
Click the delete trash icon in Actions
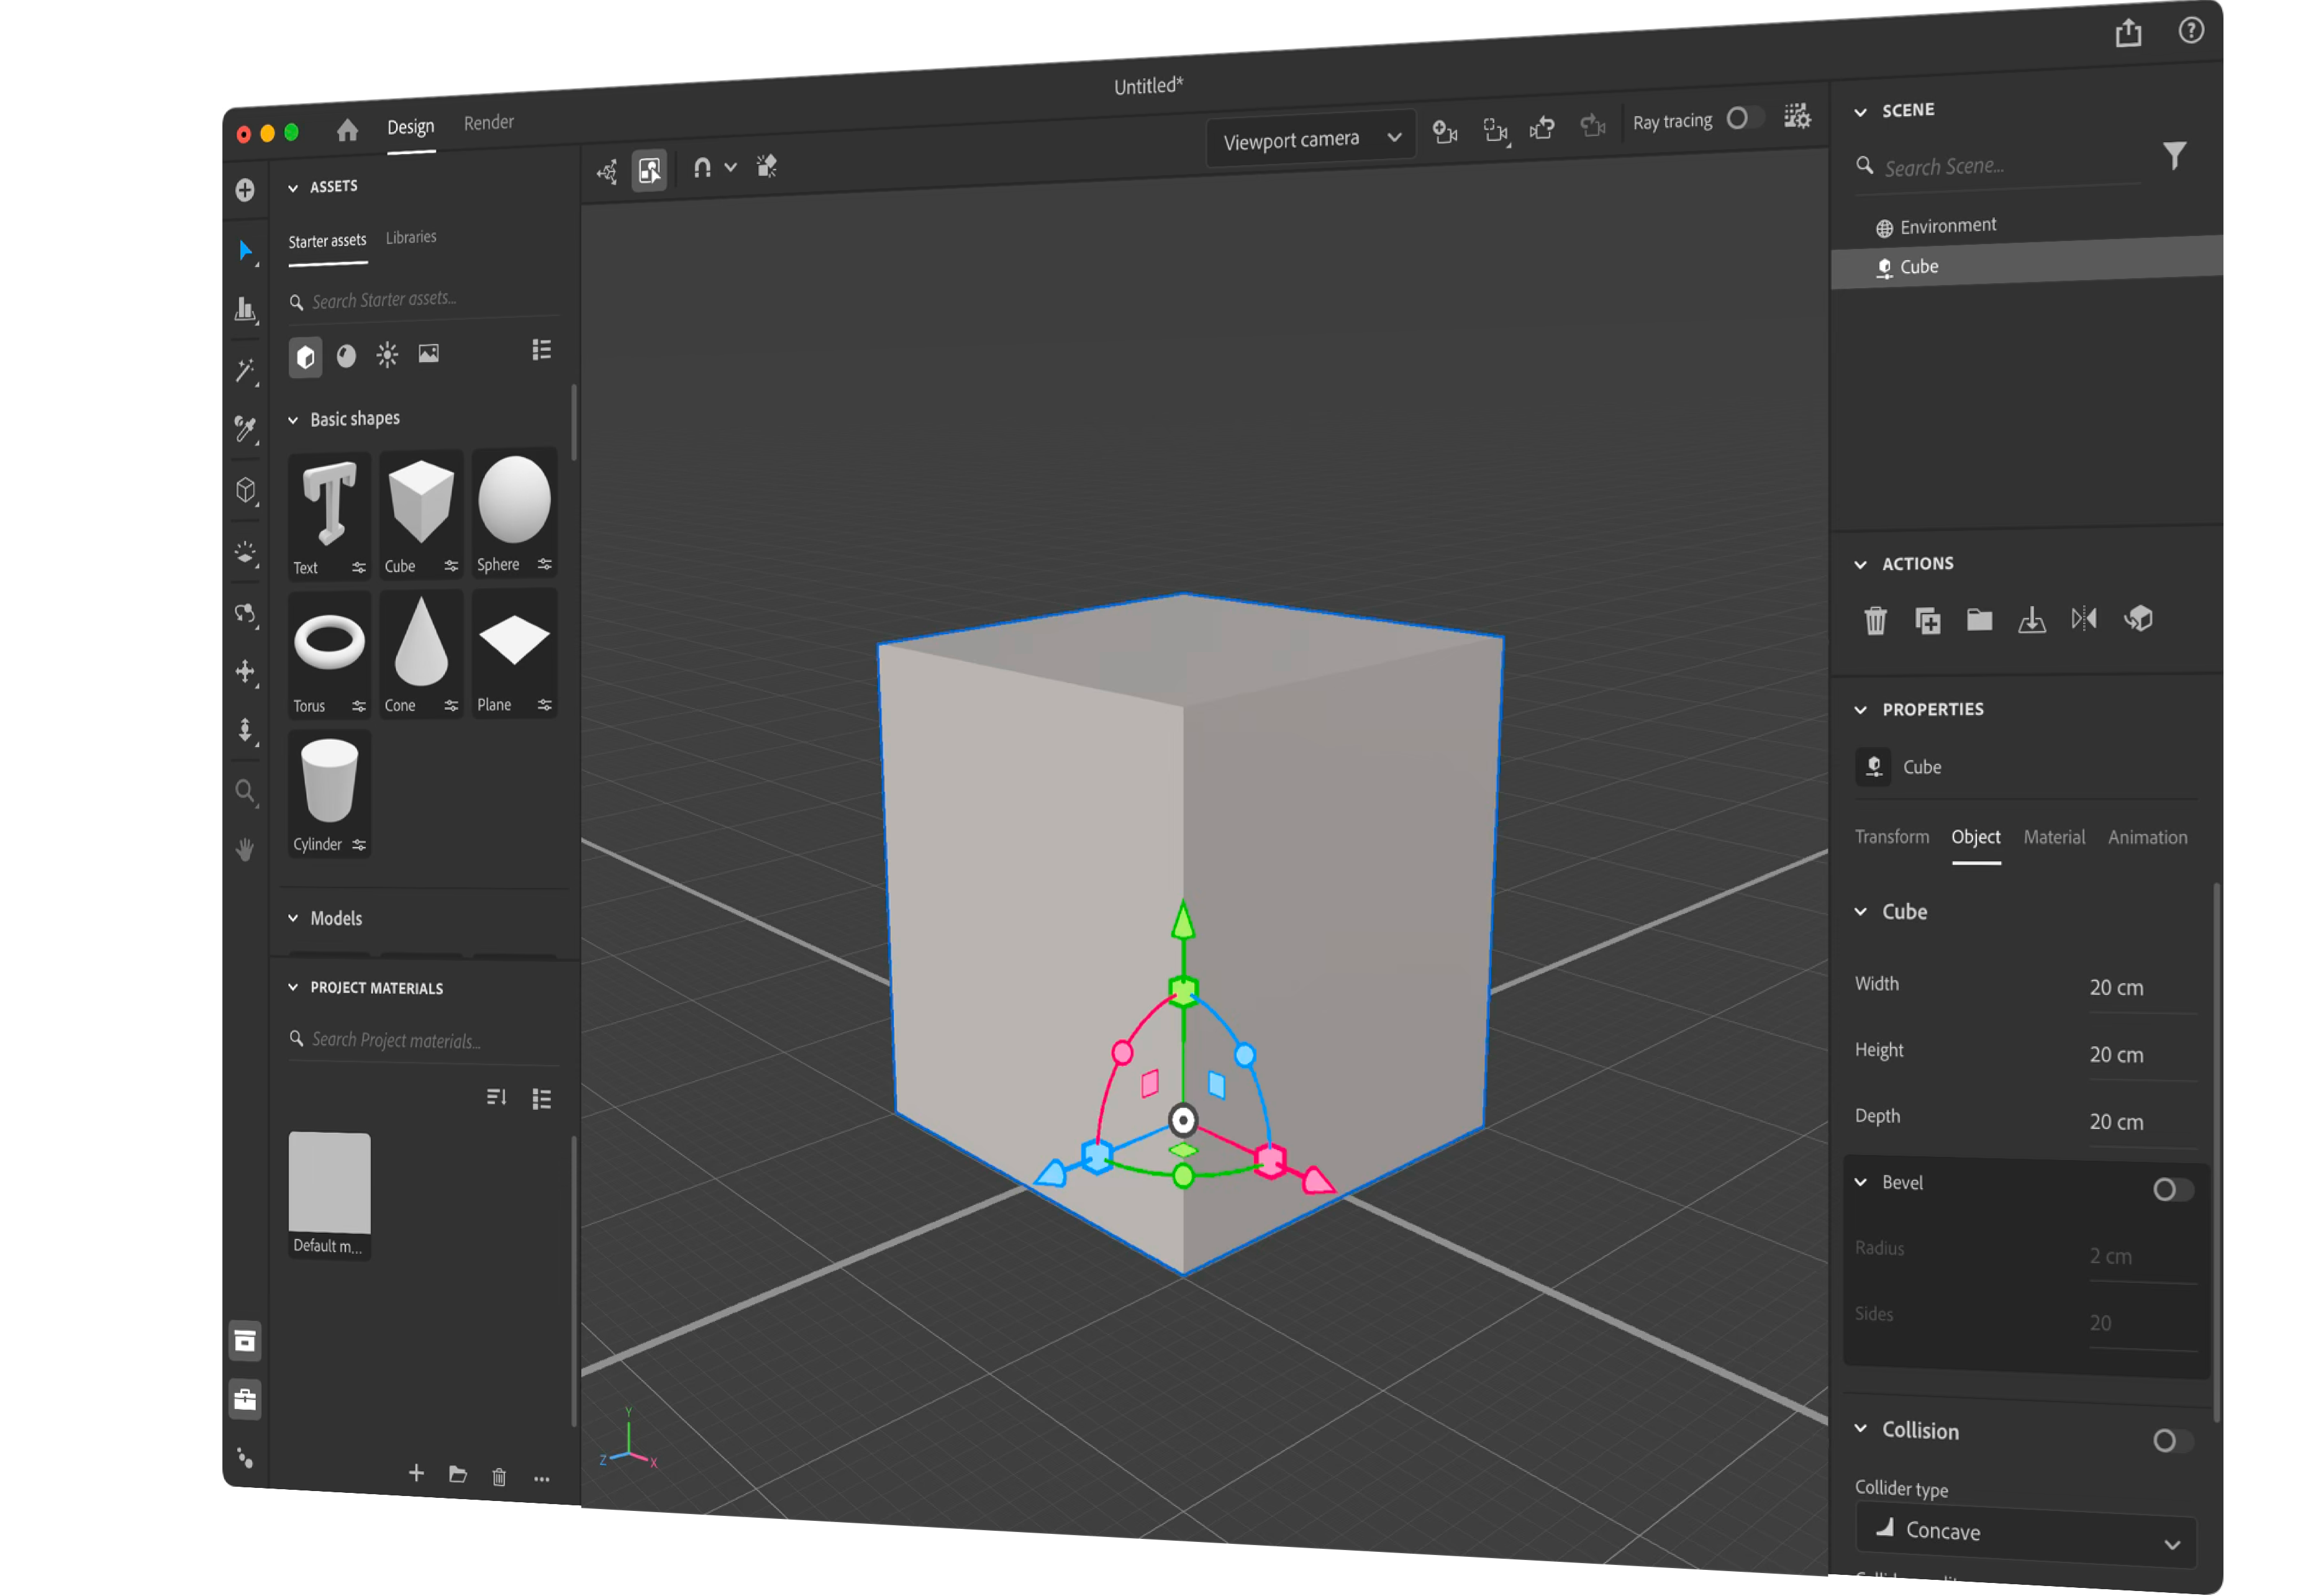click(1875, 621)
